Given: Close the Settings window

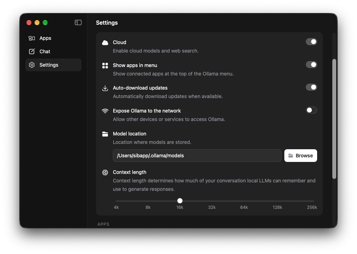Looking at the screenshot, I should pyautogui.click(x=29, y=23).
